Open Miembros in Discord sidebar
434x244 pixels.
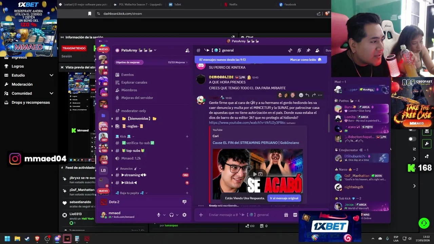[x=129, y=90]
